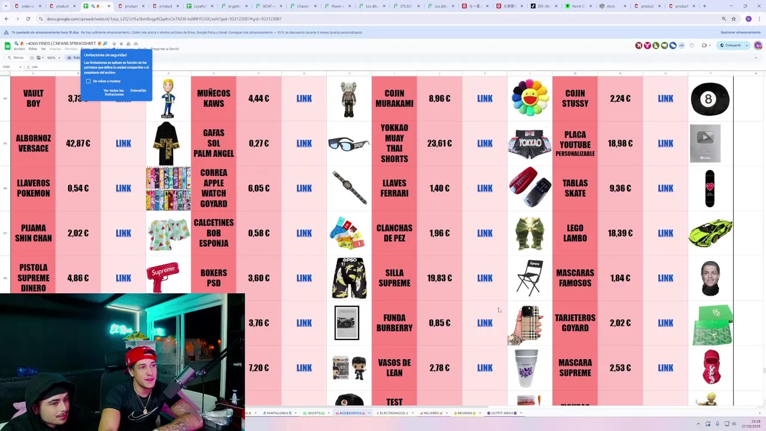Image resolution: width=766 pixels, height=431 pixels.
Task: Open the LINK for Albornoz Versace
Action: point(123,144)
